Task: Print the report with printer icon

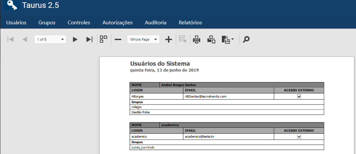Action: pyautogui.click(x=197, y=39)
